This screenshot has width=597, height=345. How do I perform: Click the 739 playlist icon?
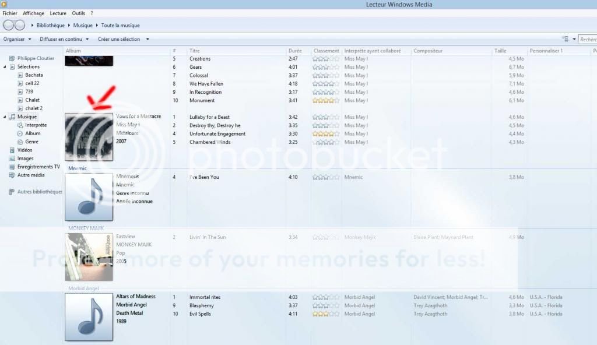click(x=20, y=91)
